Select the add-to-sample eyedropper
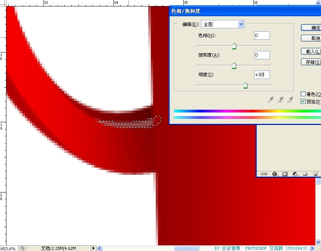The width and height of the screenshot is (321, 251). click(280, 100)
